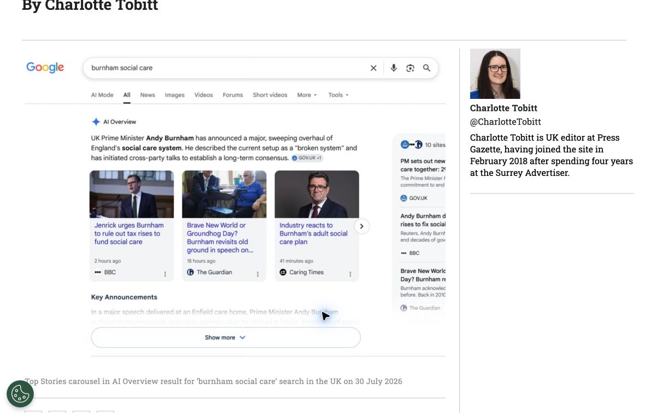Click the 'Caring Times' source label

(307, 272)
